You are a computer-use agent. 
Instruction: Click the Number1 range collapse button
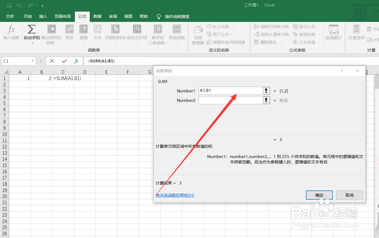pyautogui.click(x=266, y=91)
